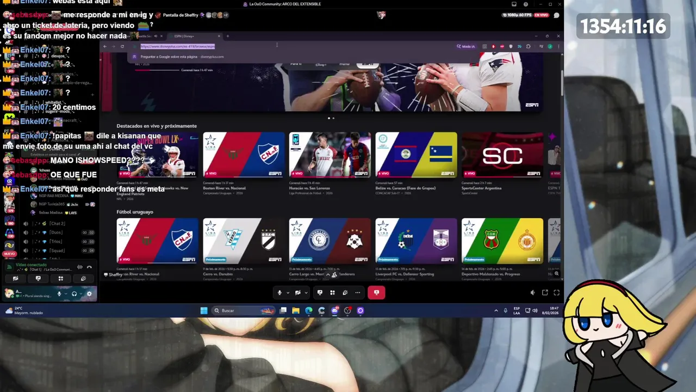Show hidden system tray icons chevron

tap(496, 310)
